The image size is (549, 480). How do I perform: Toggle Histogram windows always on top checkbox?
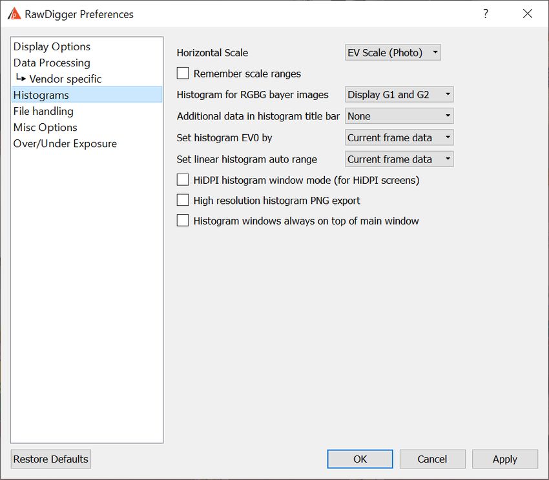coord(183,221)
